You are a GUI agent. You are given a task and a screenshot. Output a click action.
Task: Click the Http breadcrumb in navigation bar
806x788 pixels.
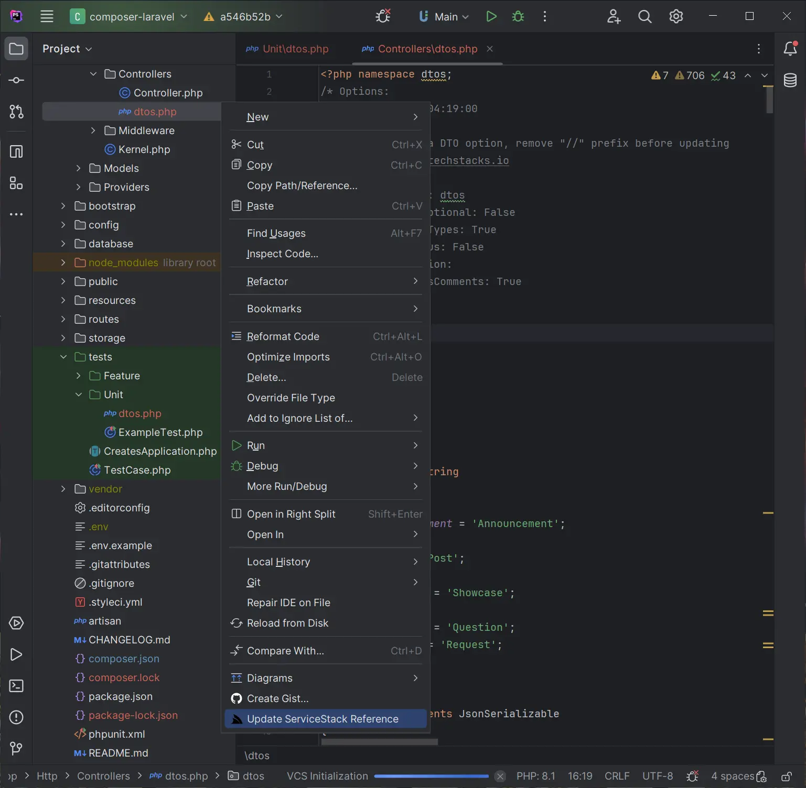pyautogui.click(x=47, y=776)
